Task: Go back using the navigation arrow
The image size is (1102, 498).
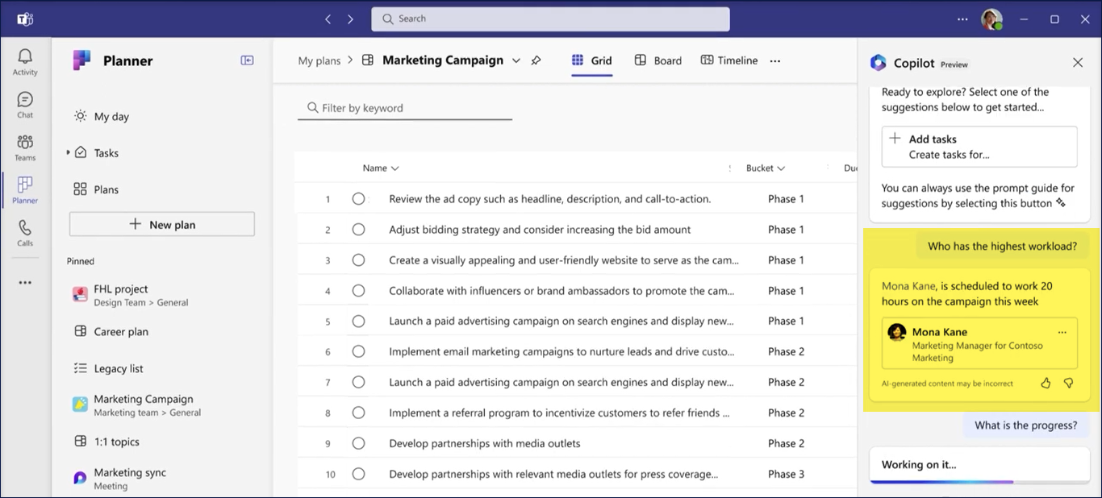Action: [328, 19]
